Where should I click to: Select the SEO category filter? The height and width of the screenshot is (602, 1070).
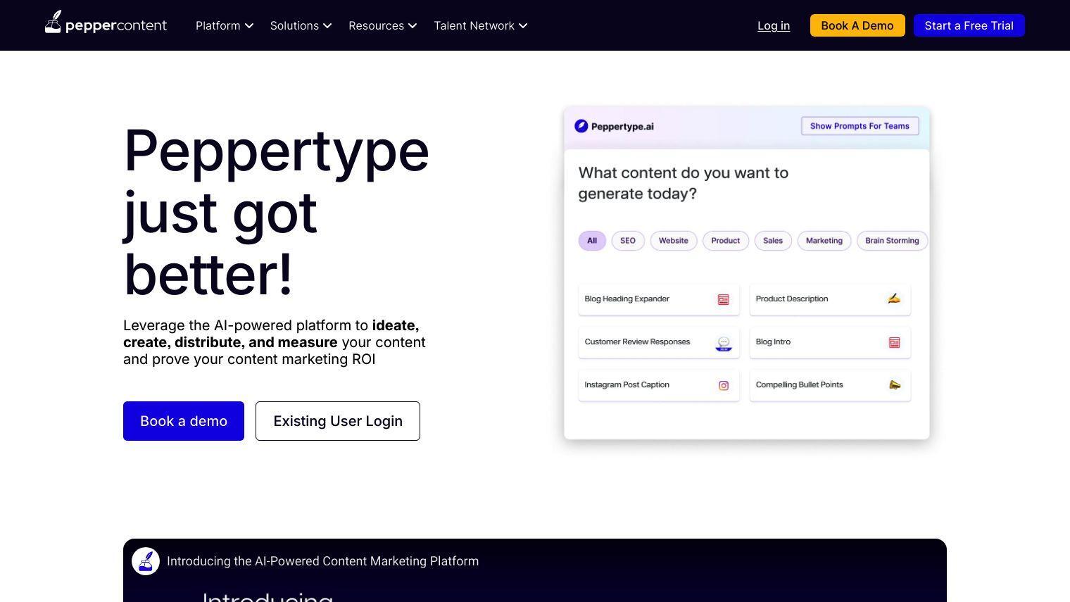pyautogui.click(x=628, y=241)
